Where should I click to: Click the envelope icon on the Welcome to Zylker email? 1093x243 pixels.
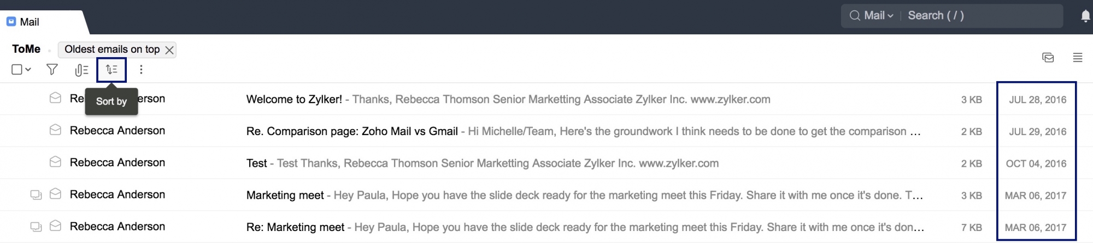coord(55,99)
